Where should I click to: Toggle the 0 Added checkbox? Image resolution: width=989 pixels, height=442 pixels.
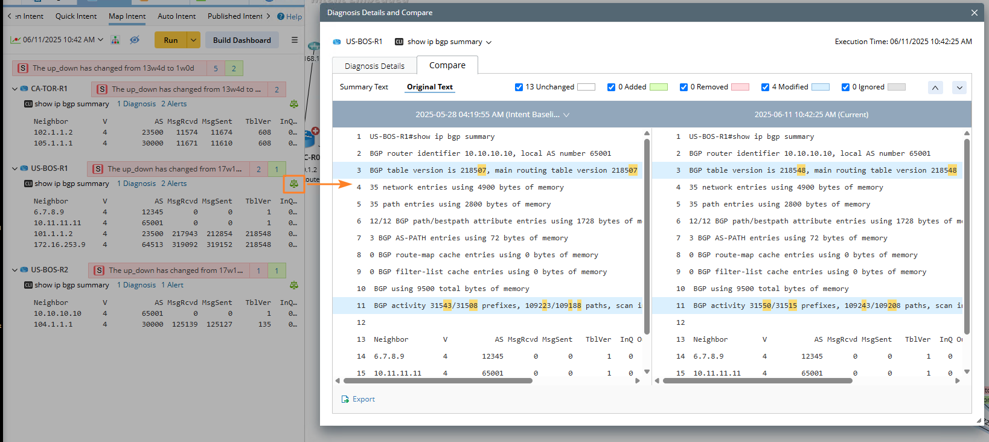click(612, 87)
